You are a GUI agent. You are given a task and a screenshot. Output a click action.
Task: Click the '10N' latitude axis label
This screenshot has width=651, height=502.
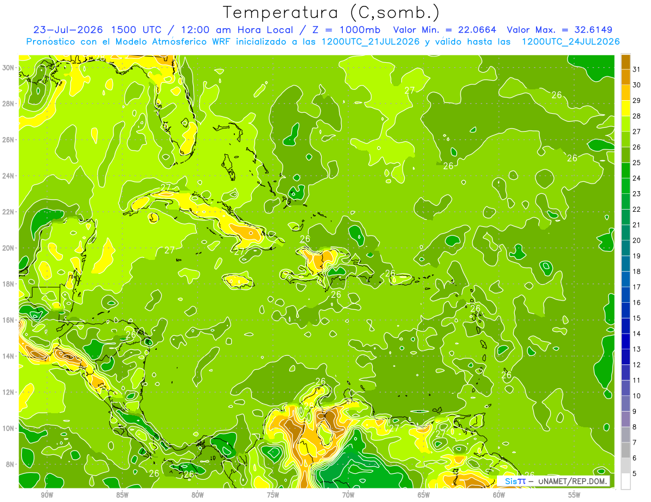coord(9,428)
